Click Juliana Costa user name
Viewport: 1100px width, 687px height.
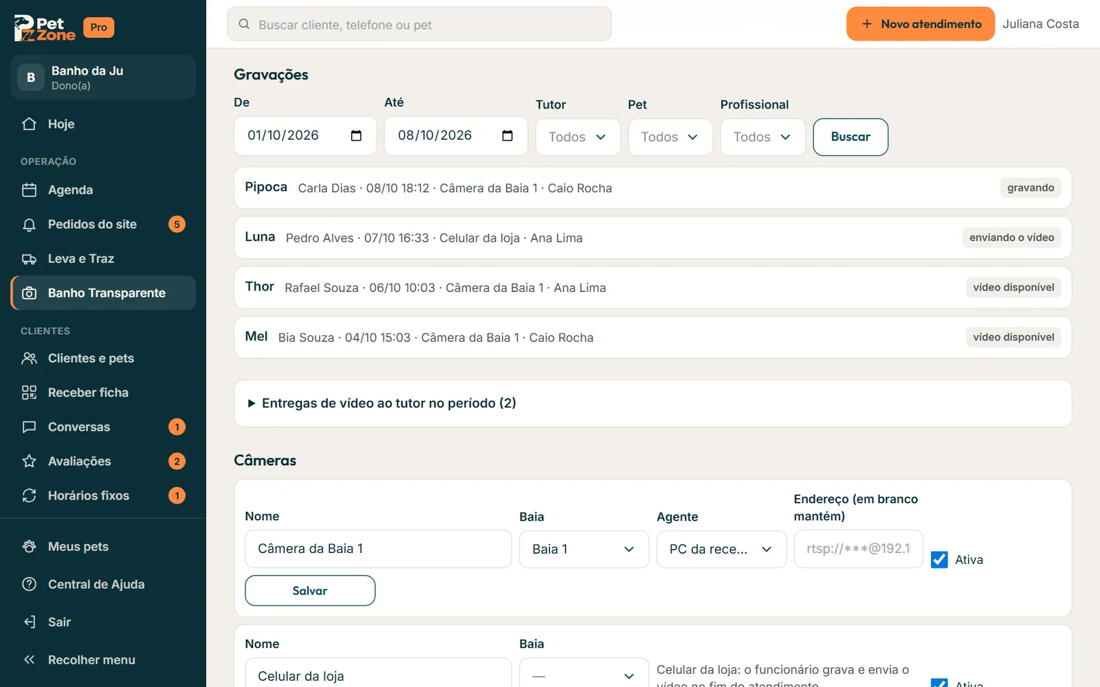point(1040,24)
